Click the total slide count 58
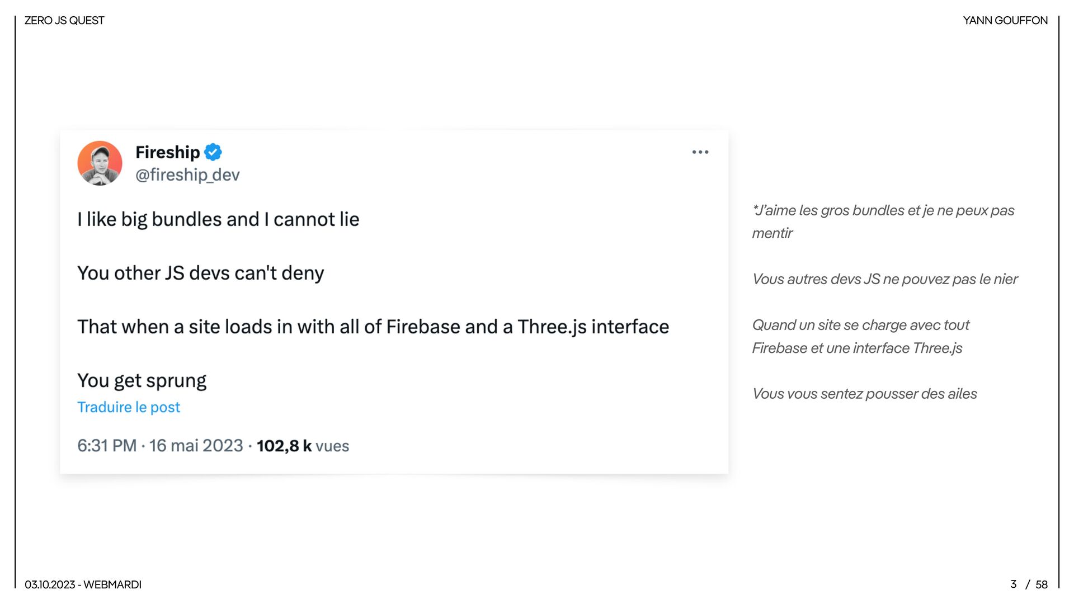Screen dimensions: 1074x604 pyautogui.click(x=1041, y=584)
